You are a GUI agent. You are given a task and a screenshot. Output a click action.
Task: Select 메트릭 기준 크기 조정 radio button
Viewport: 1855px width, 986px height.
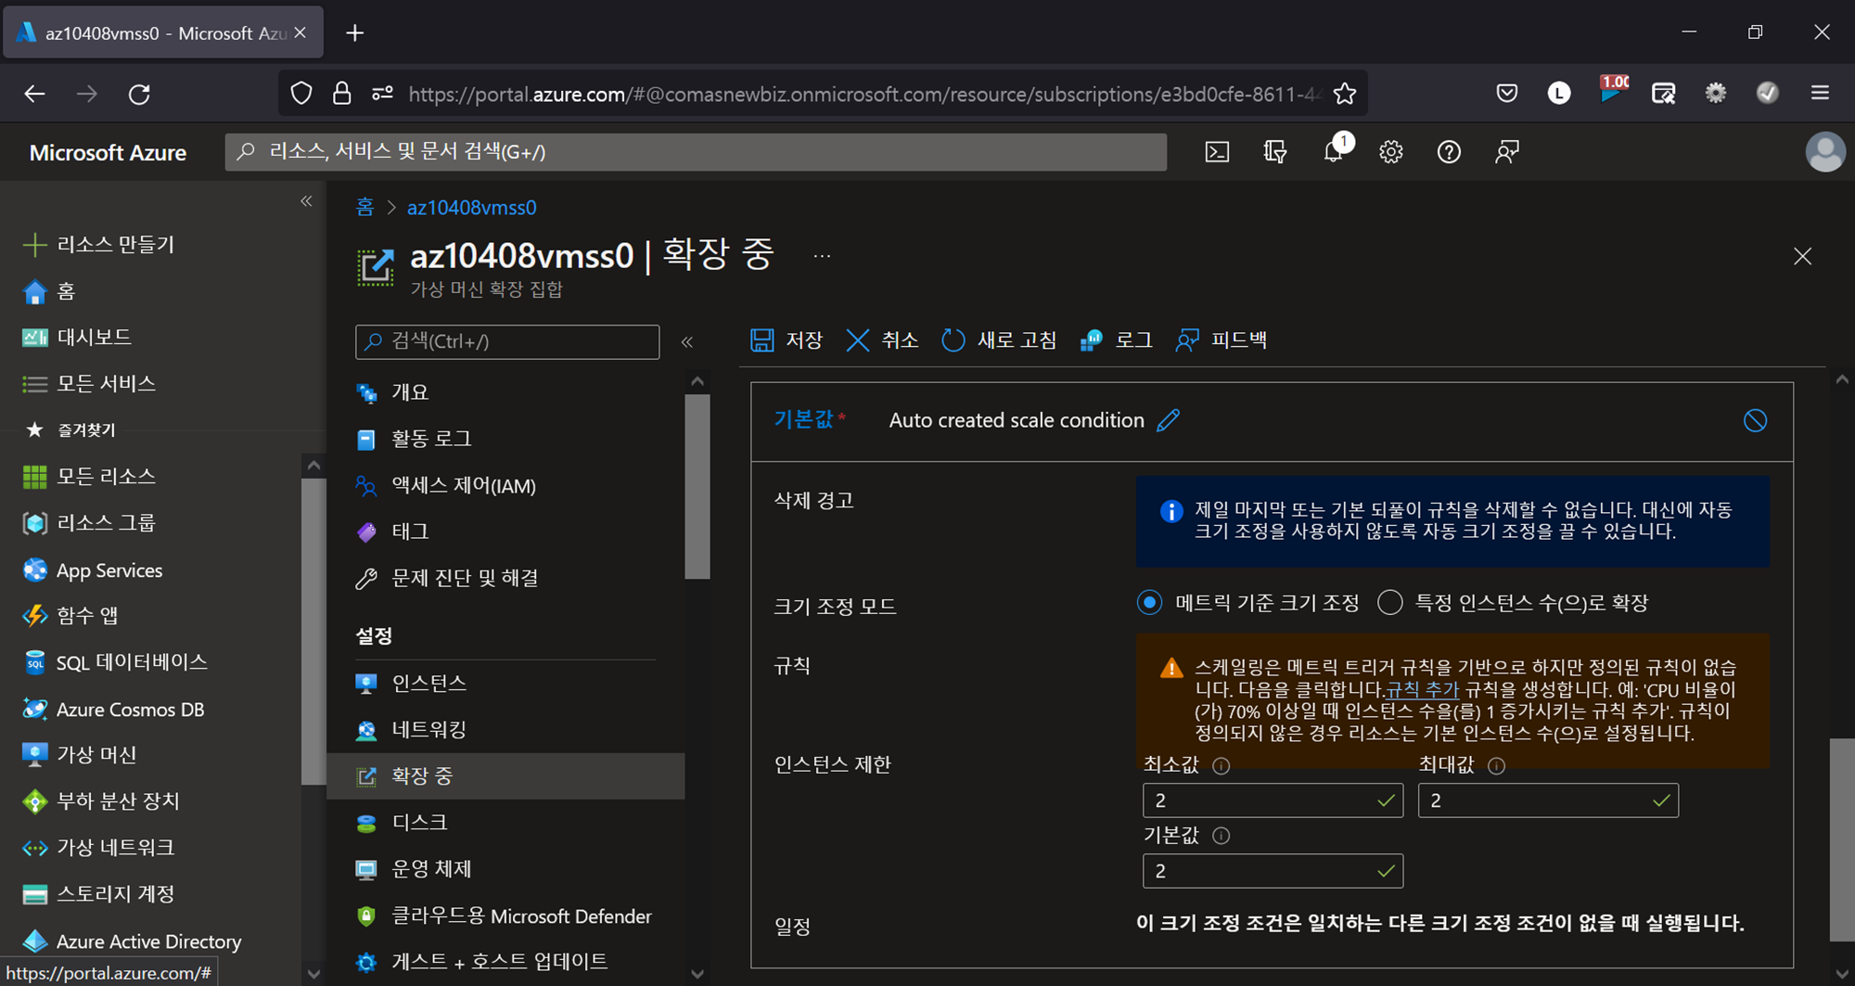[x=1149, y=603]
